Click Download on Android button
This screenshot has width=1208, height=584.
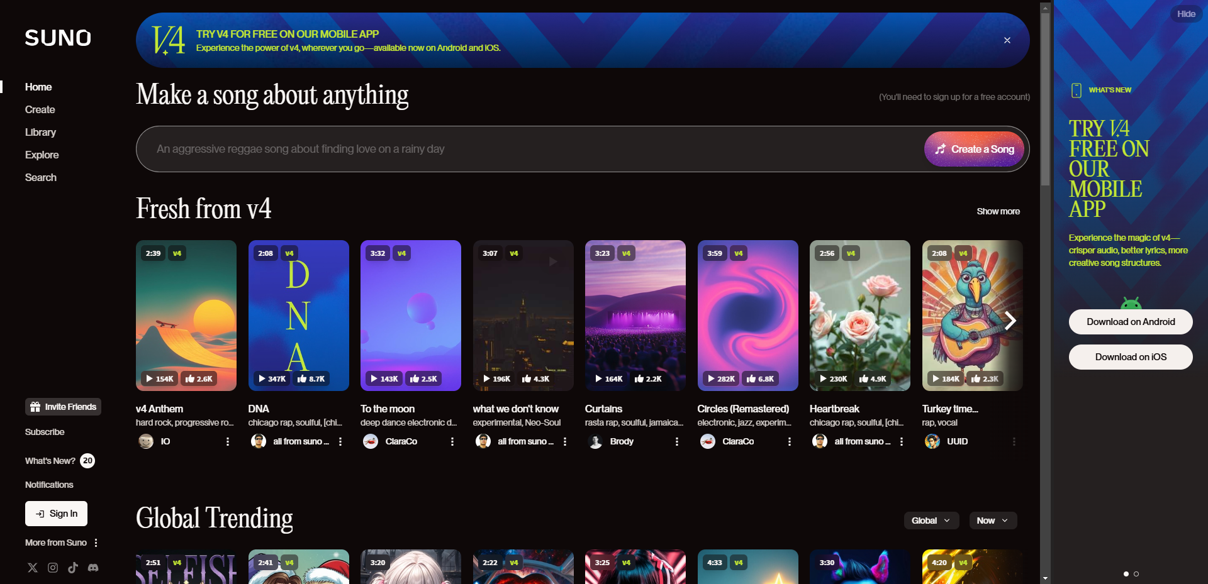coord(1130,322)
